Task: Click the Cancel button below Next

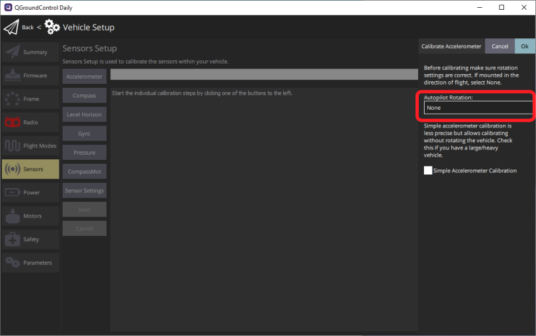Action: coord(85,229)
